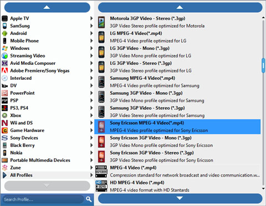Select highlighted Sony Ericsson MPEG-4 Video profile
This screenshot has width=266, height=206.
point(177,127)
